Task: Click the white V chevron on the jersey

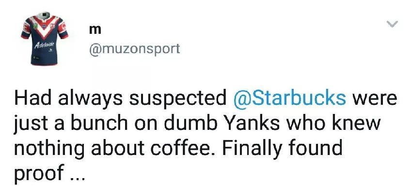Action: (x=45, y=26)
